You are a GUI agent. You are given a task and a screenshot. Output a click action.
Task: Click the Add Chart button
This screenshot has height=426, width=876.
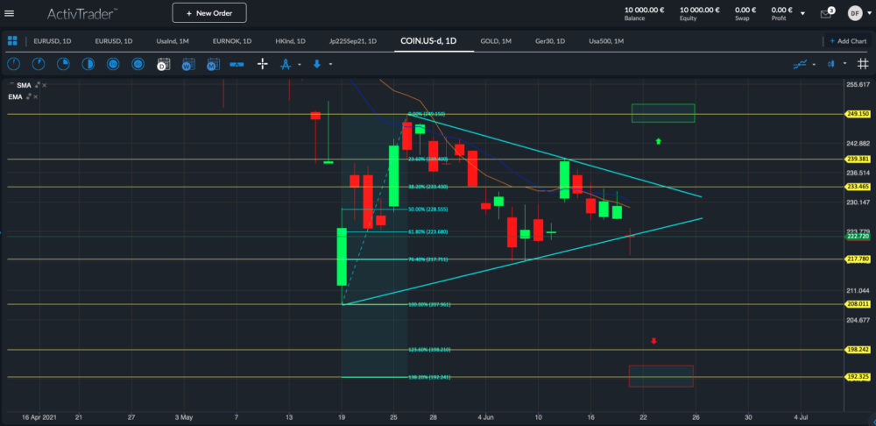coord(847,41)
